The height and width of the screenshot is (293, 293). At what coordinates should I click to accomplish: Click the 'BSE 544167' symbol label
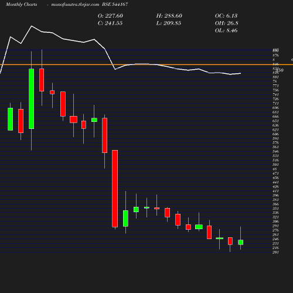click(115, 4)
